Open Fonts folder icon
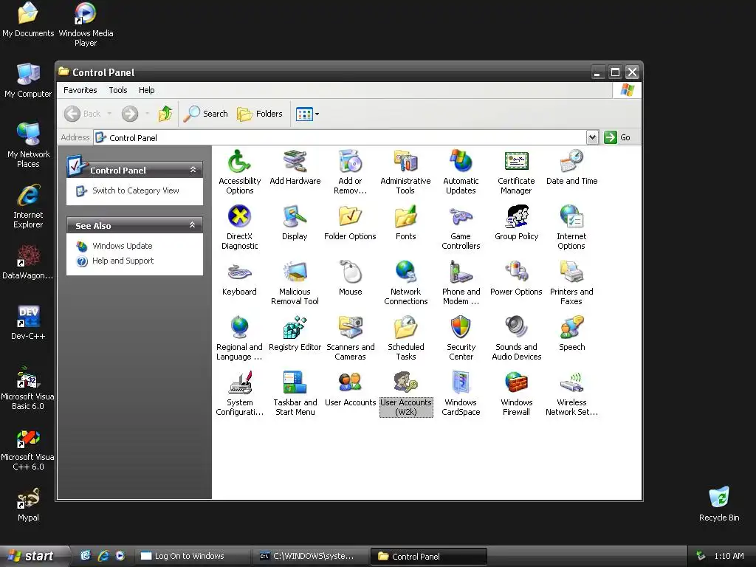 pos(405,222)
